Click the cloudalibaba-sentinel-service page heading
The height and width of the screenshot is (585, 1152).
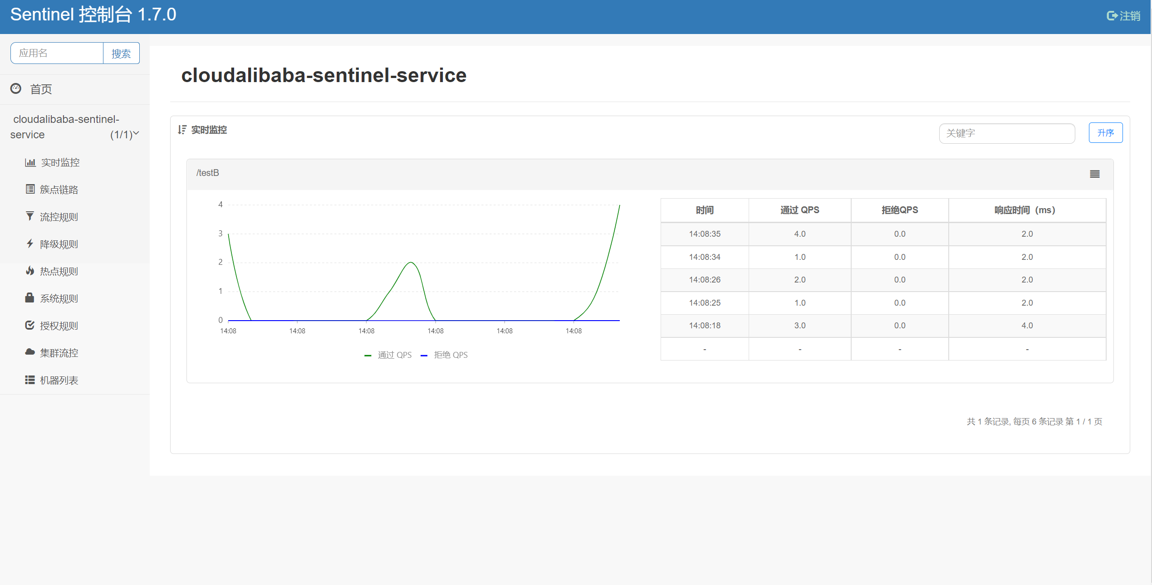[324, 75]
